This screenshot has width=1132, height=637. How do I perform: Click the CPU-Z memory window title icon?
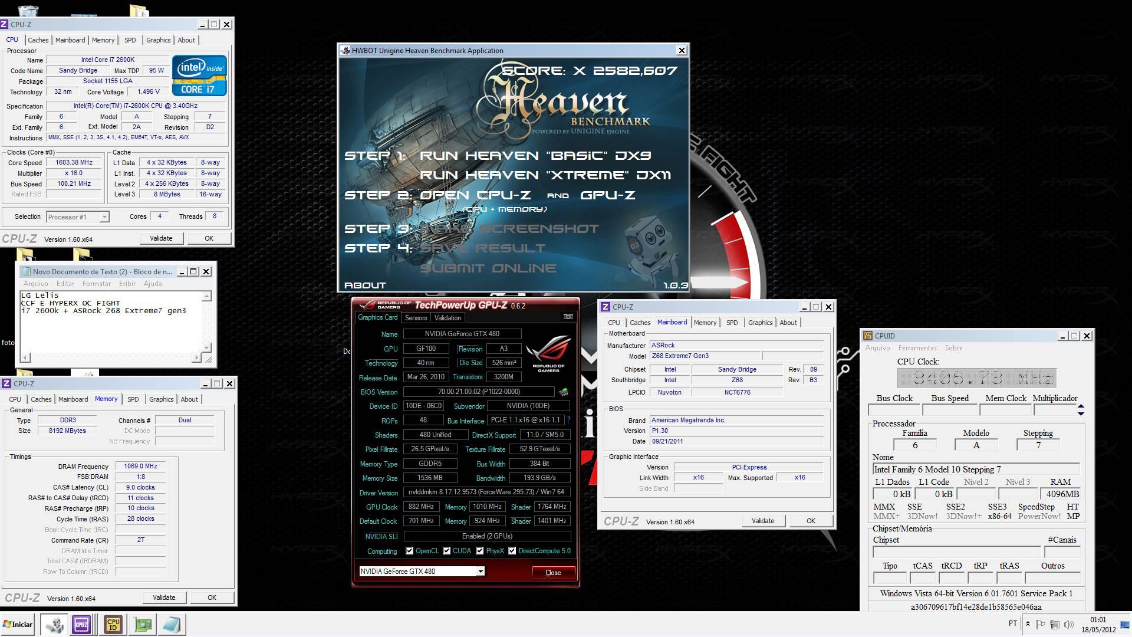point(6,383)
